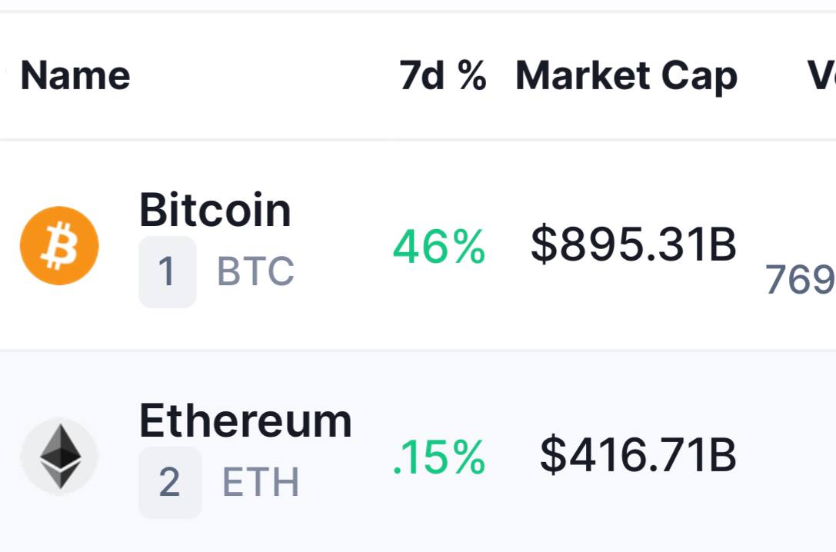Click Bitcoin's green 46% weekly change

439,246
